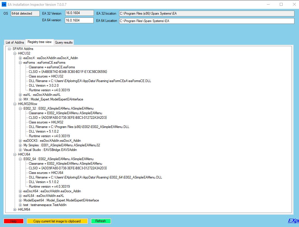This screenshot has height=227, width=299.
Task: Select the Registry tree view tab
Action: (40, 42)
